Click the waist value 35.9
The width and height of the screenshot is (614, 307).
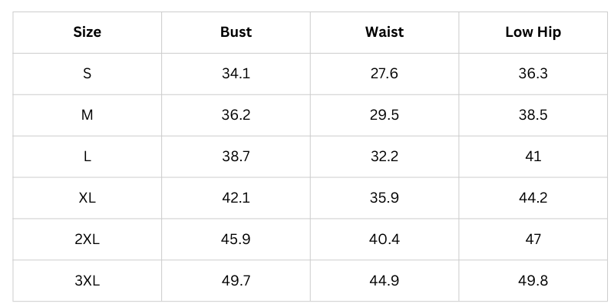(385, 198)
